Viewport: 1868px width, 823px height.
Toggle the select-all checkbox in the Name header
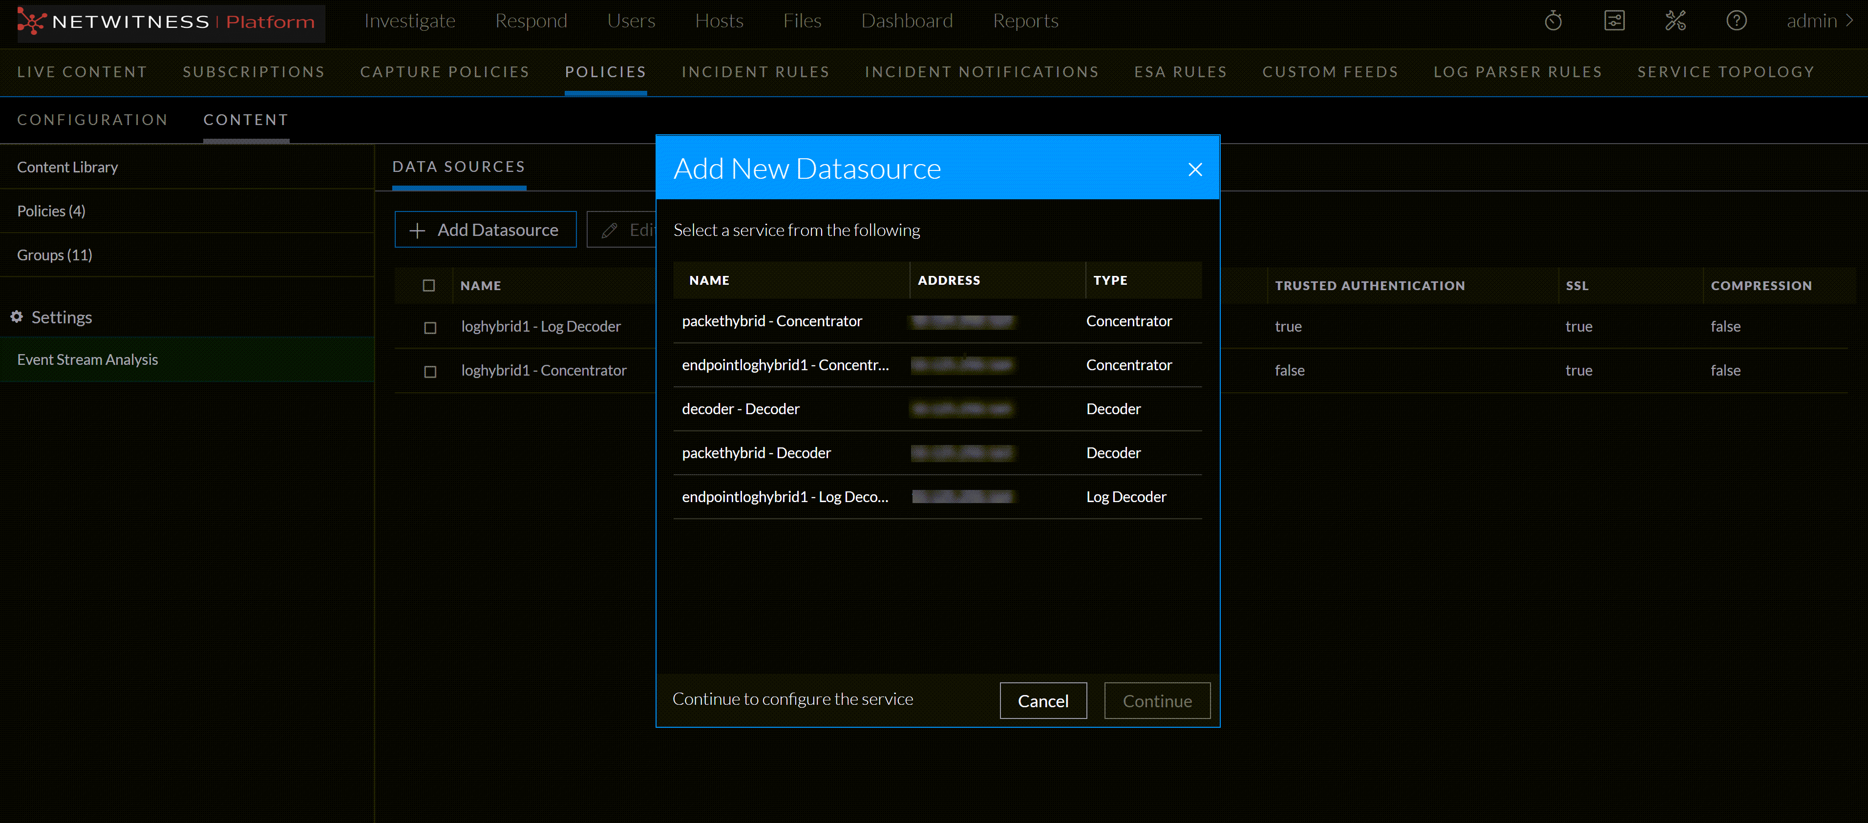(430, 285)
